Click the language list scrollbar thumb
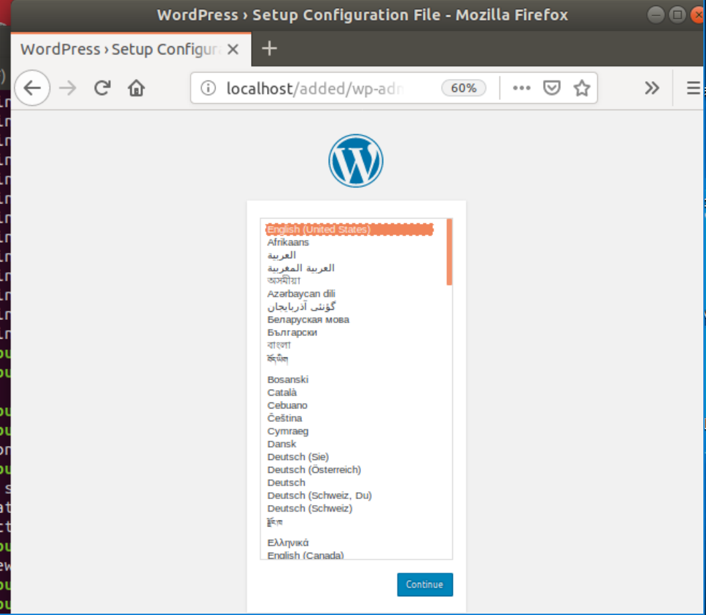Screen dimensions: 706x615 pyautogui.click(x=450, y=252)
